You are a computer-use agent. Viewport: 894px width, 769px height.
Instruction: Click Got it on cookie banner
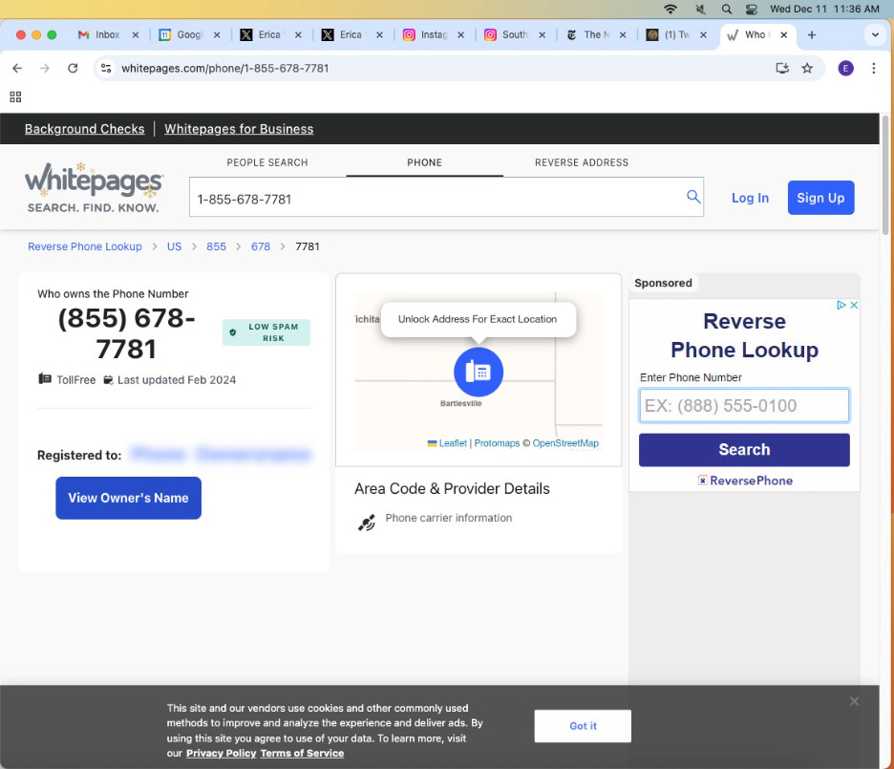(x=583, y=726)
